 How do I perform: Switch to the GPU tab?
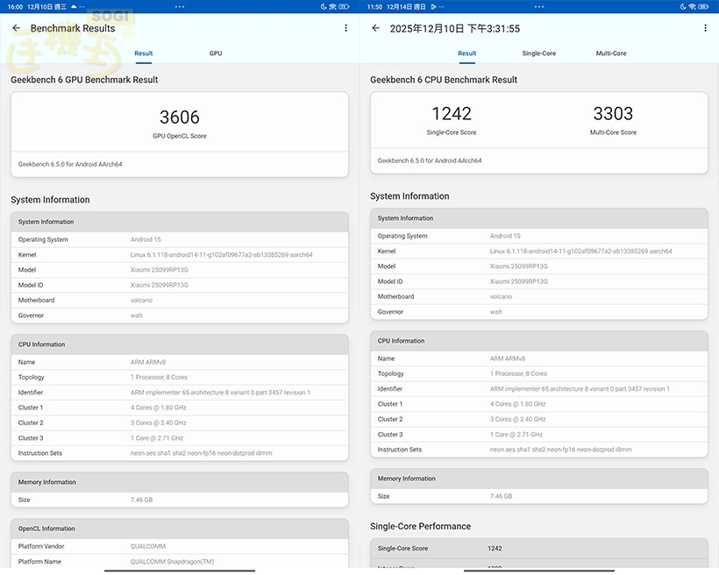215,53
